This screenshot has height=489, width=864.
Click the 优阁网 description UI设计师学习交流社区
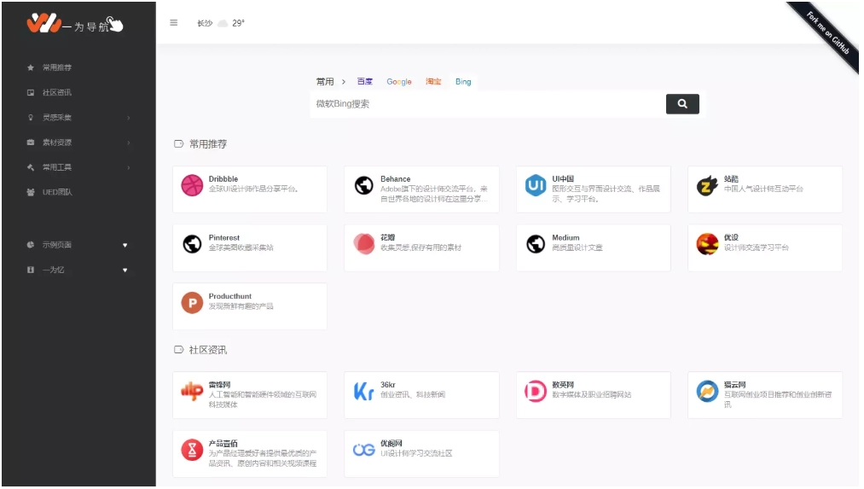pos(416,453)
